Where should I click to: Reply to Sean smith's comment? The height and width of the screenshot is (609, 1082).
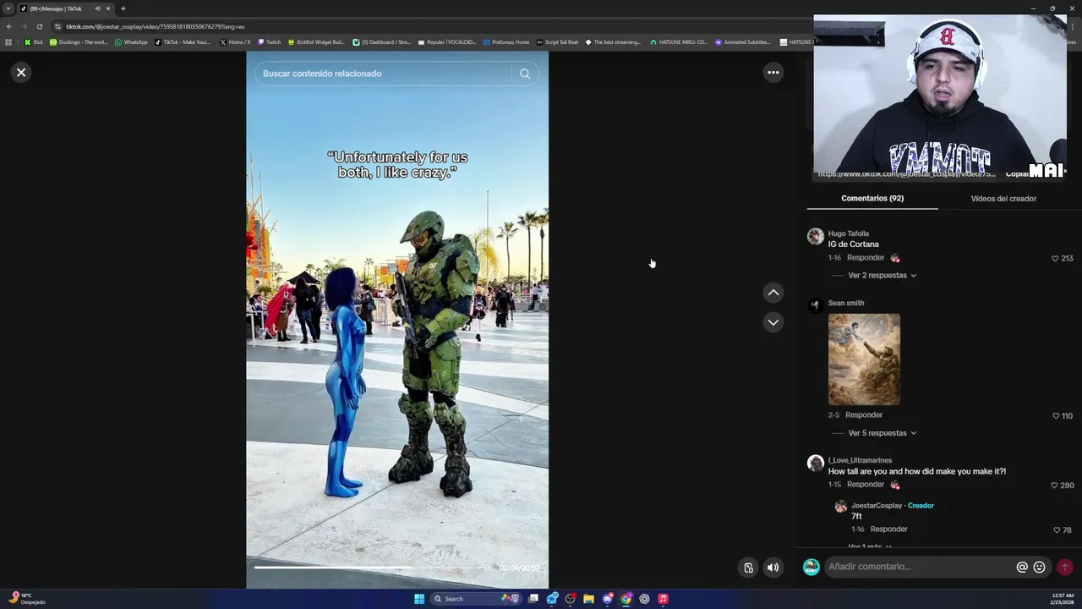click(864, 415)
